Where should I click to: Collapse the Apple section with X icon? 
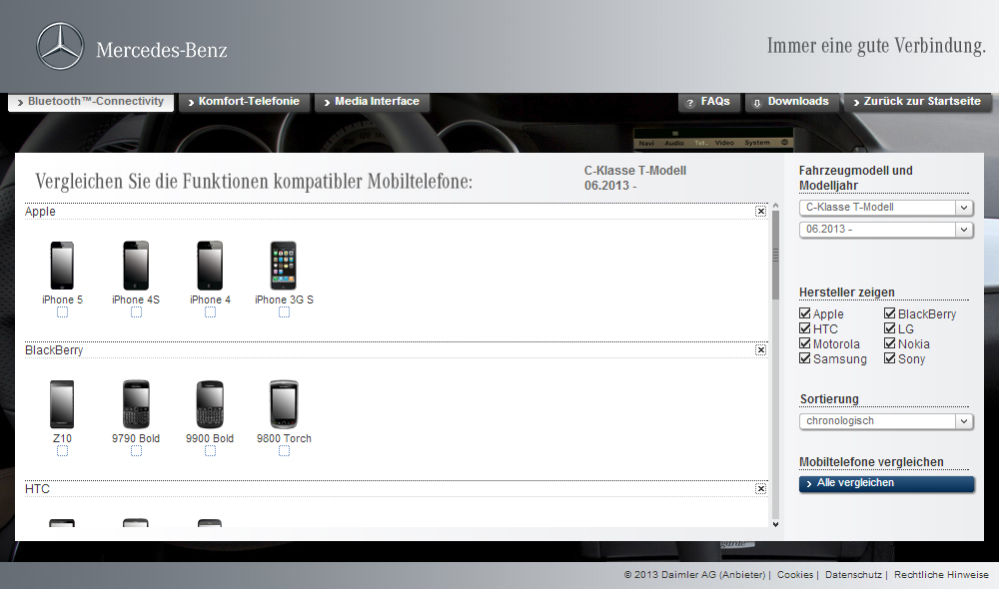tap(761, 212)
